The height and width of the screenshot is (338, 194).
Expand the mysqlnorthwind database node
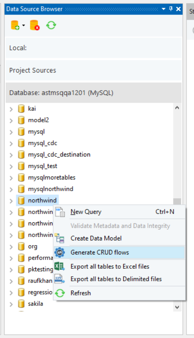click(x=11, y=189)
